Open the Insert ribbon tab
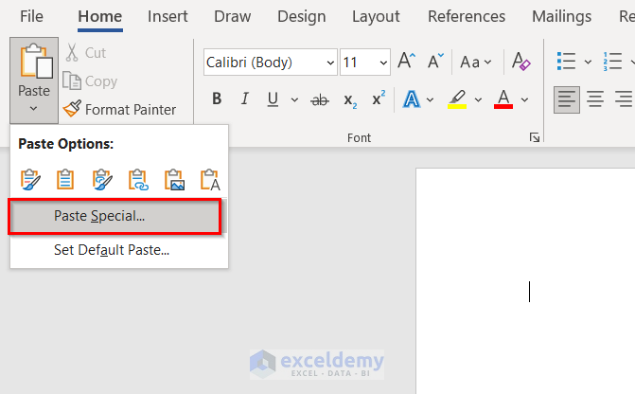Image resolution: width=635 pixels, height=394 pixels. 168,16
